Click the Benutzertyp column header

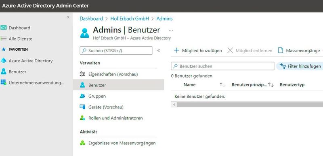(x=292, y=84)
